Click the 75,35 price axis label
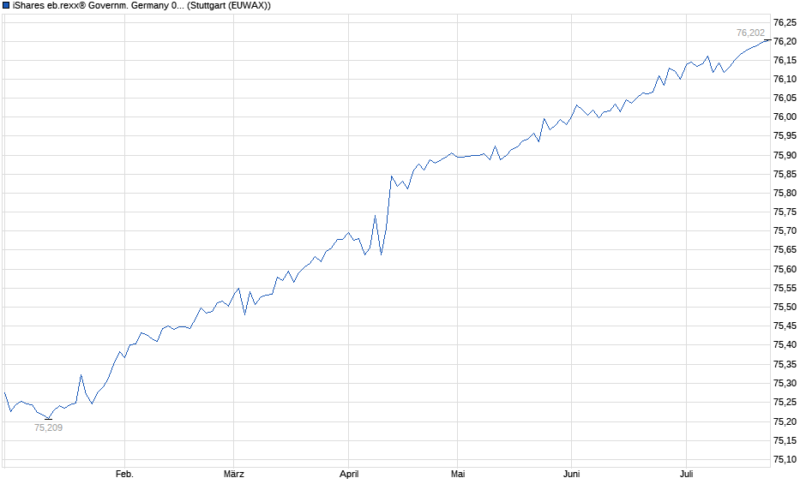 pos(785,365)
